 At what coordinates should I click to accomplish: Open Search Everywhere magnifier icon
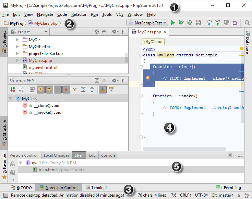click(247, 23)
